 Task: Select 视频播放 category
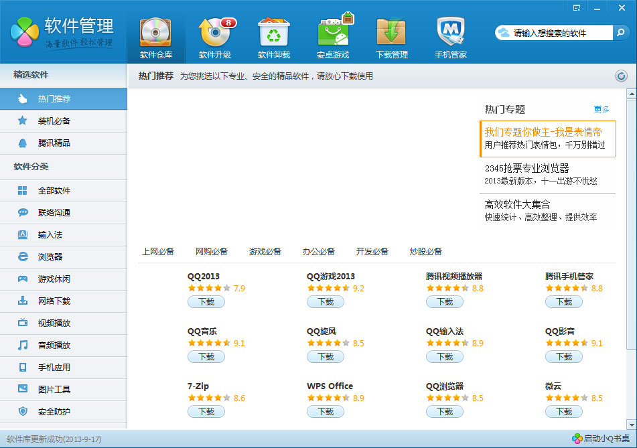pyautogui.click(x=64, y=323)
